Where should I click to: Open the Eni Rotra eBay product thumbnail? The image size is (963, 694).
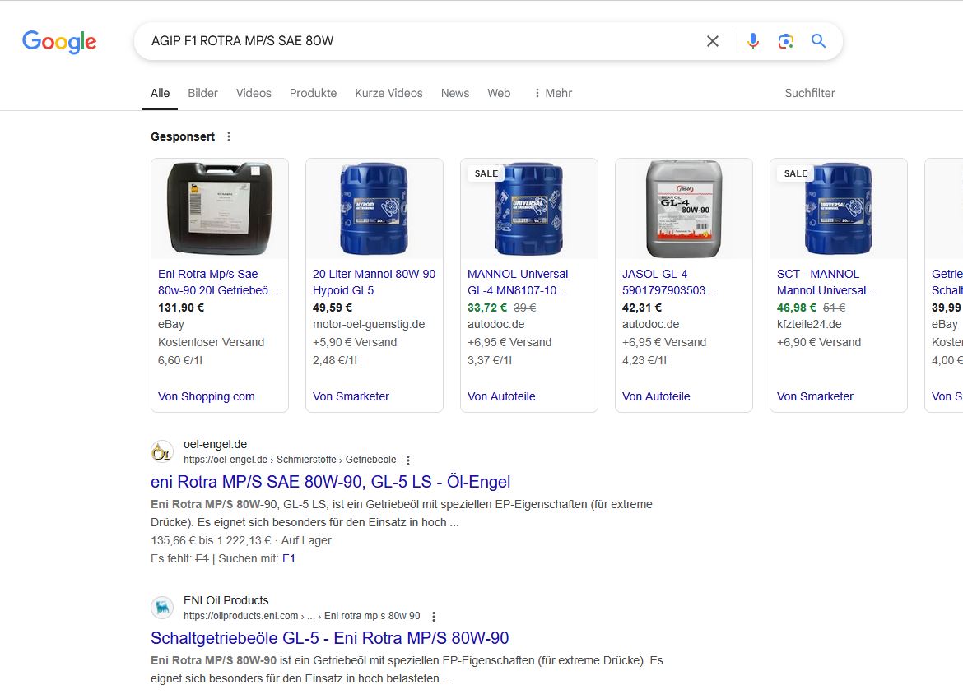pyautogui.click(x=219, y=209)
